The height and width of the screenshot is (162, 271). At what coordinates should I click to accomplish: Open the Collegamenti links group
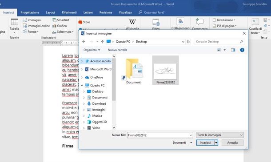(x=180, y=24)
